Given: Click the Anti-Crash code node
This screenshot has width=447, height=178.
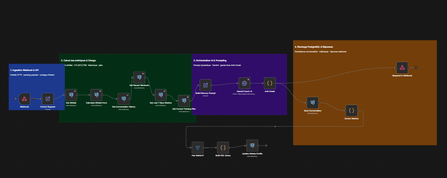Looking at the screenshot, I should (x=270, y=83).
